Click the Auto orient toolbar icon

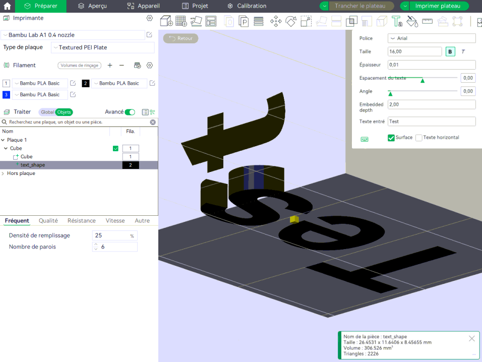[x=196, y=21]
